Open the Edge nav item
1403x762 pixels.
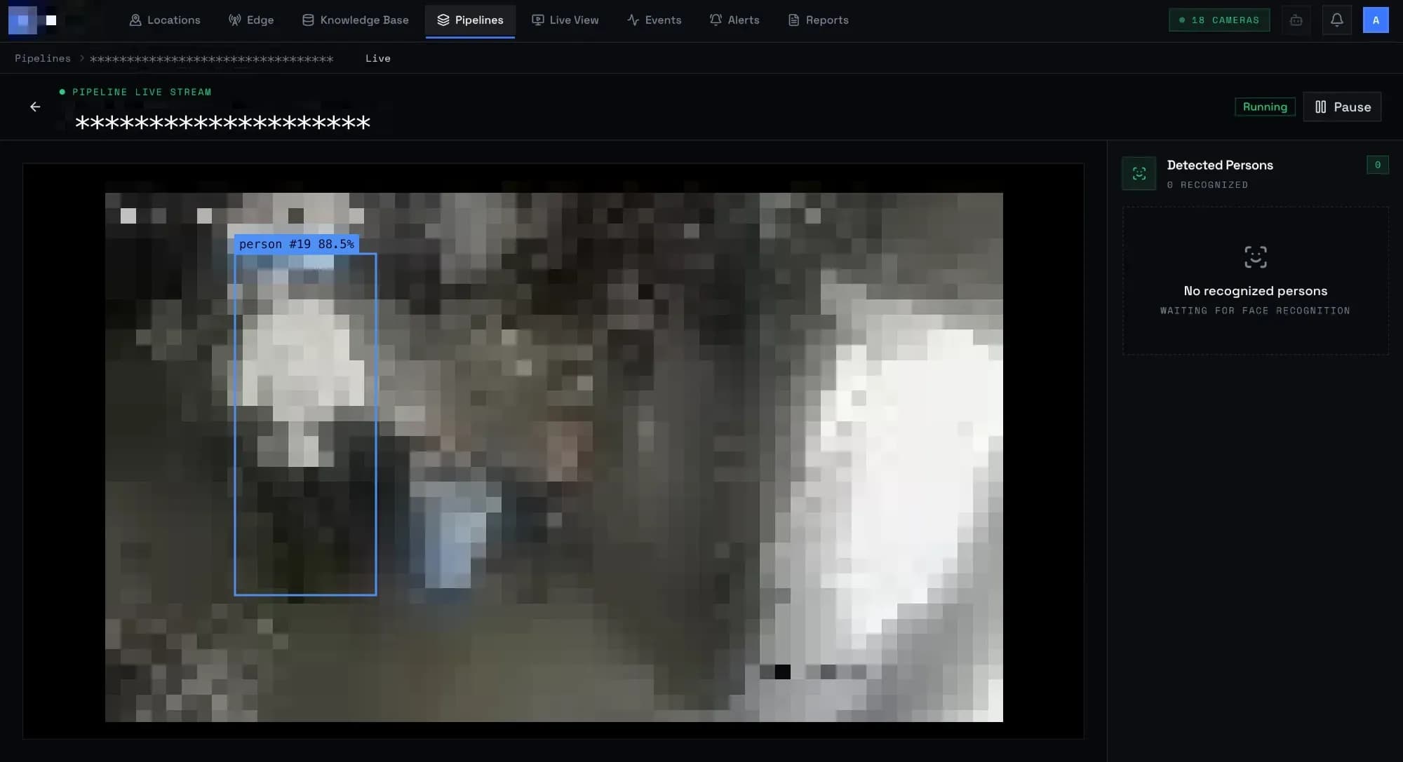tap(251, 20)
